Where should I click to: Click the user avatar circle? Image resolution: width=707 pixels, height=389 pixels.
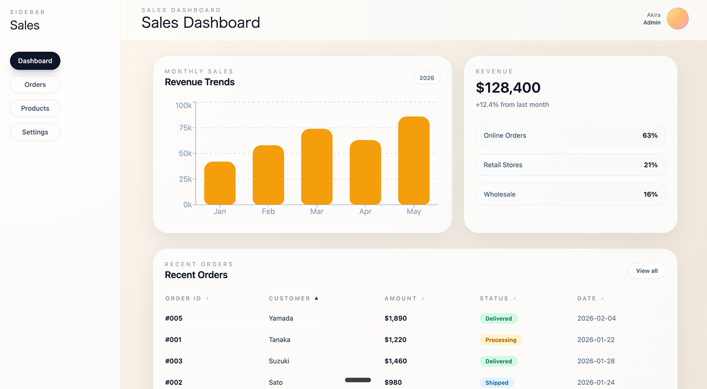[678, 18]
